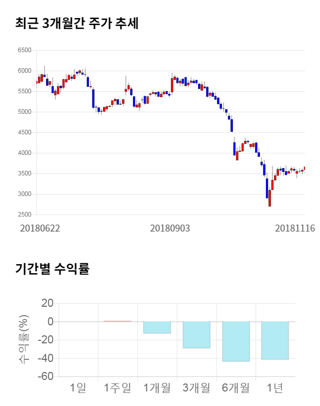The height and width of the screenshot is (406, 320).
Task: Click the small 1주일 return bar
Action: point(117,321)
